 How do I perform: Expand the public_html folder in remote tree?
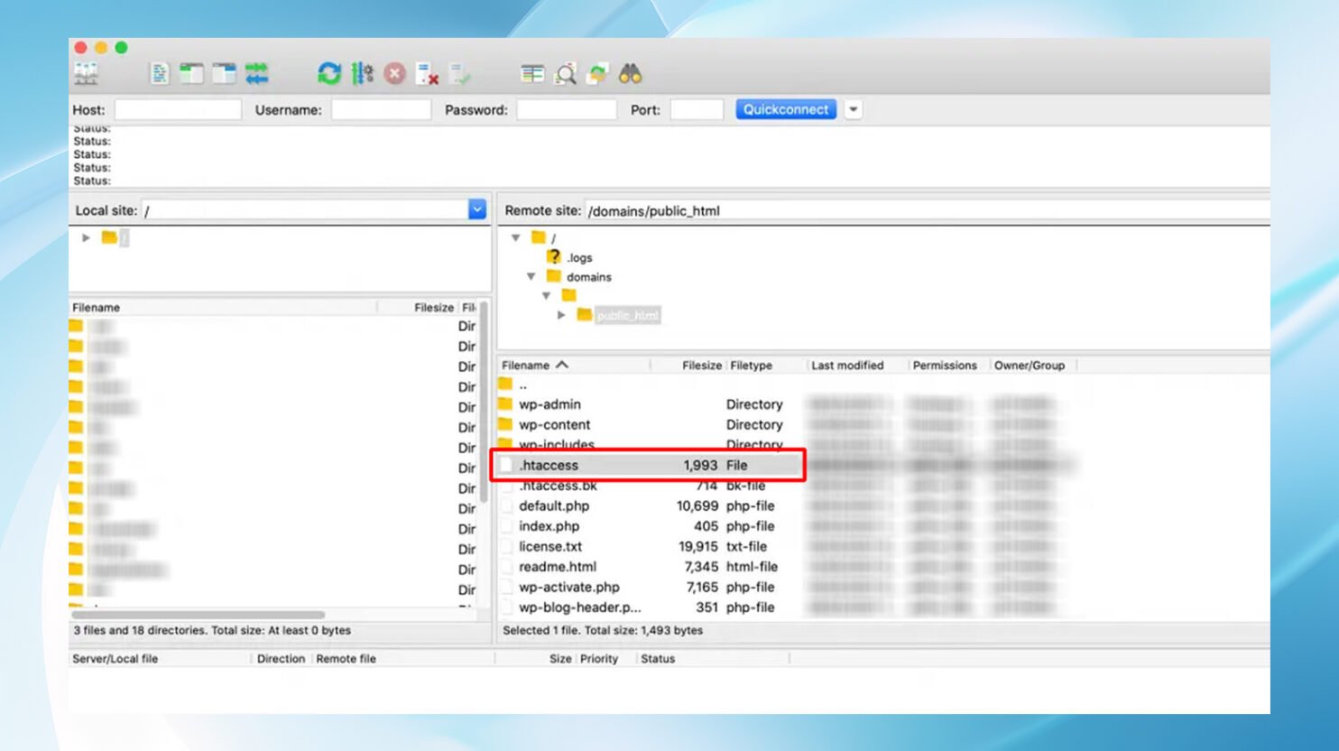coord(561,315)
